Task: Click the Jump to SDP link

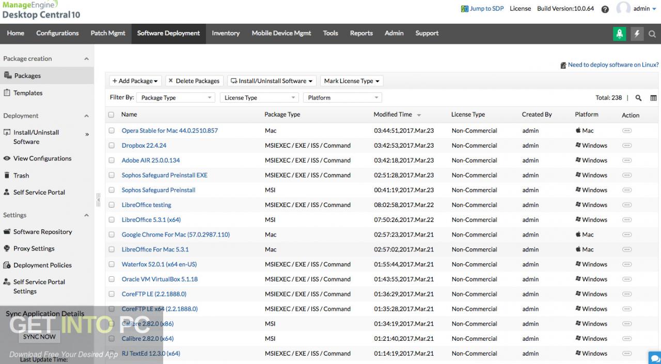Action: pyautogui.click(x=486, y=9)
